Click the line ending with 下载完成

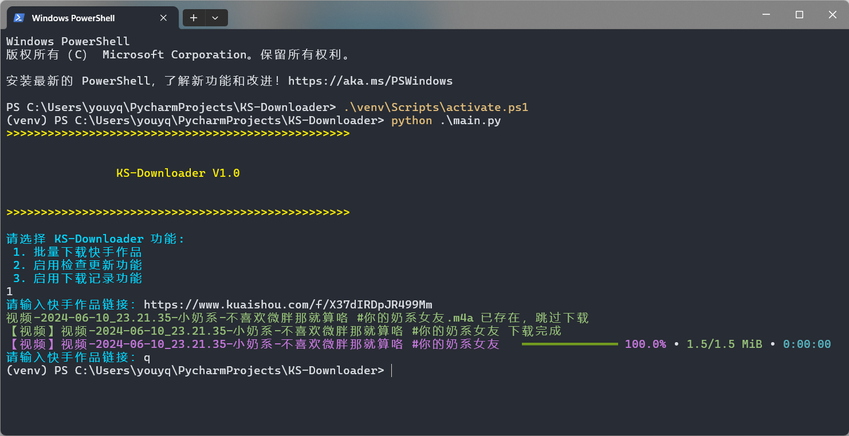coord(284,331)
